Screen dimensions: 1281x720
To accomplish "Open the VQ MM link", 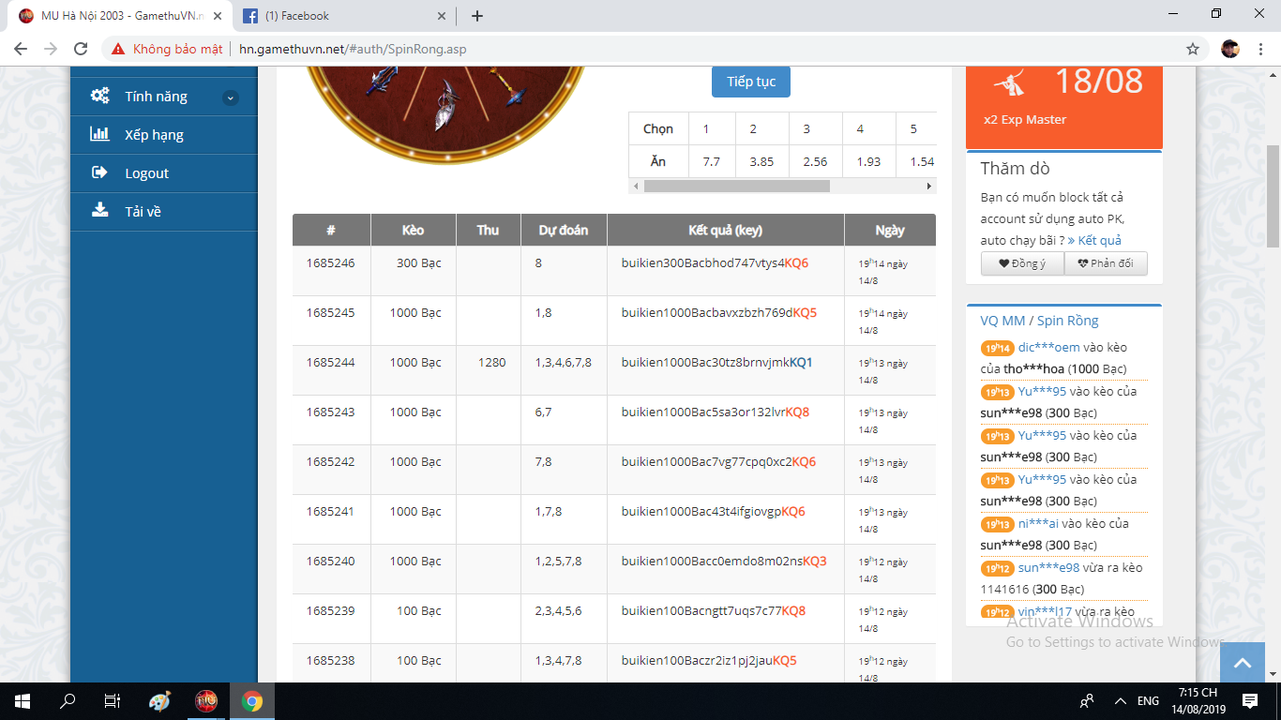I will (x=1002, y=321).
